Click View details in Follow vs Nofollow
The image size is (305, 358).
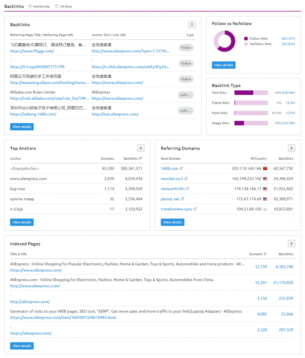(x=224, y=65)
